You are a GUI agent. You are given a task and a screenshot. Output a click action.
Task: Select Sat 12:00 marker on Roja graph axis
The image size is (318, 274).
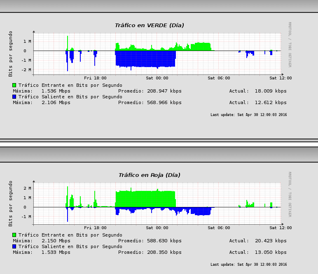(x=281, y=228)
